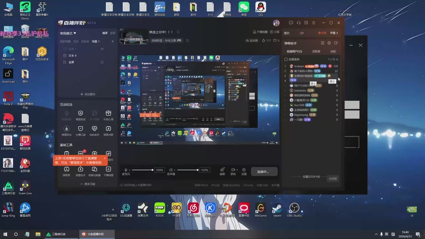Image resolution: width=425 pixels, height=239 pixels.
Task: Click the headset customer-service icon
Action: (299, 23)
